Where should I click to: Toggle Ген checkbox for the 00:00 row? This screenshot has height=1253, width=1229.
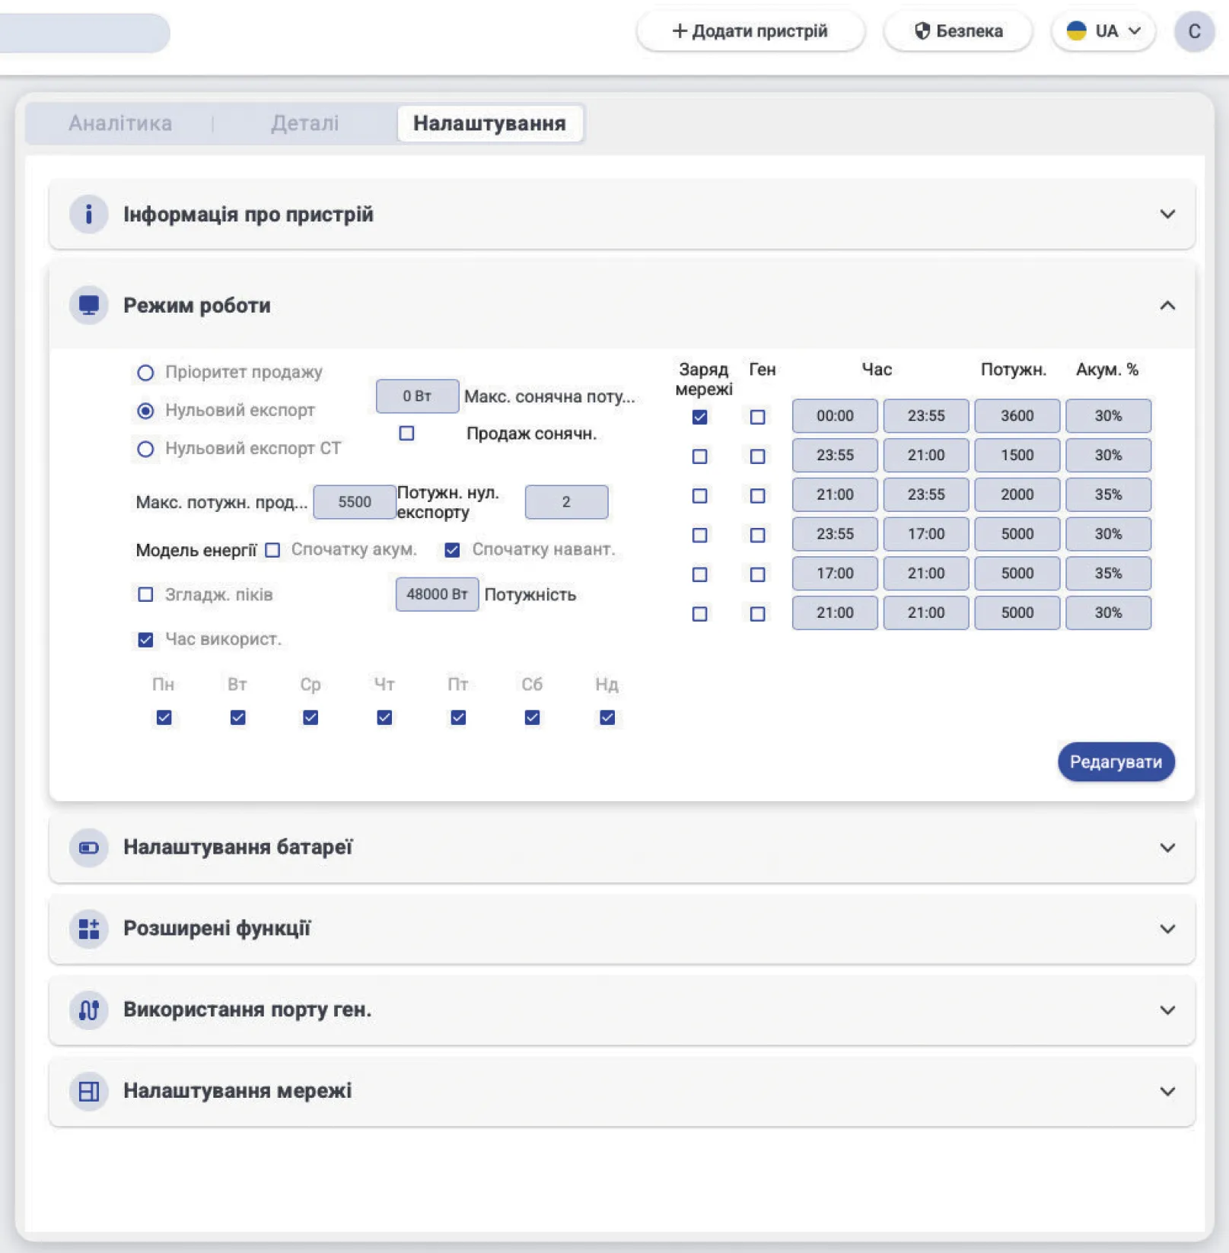(x=758, y=417)
